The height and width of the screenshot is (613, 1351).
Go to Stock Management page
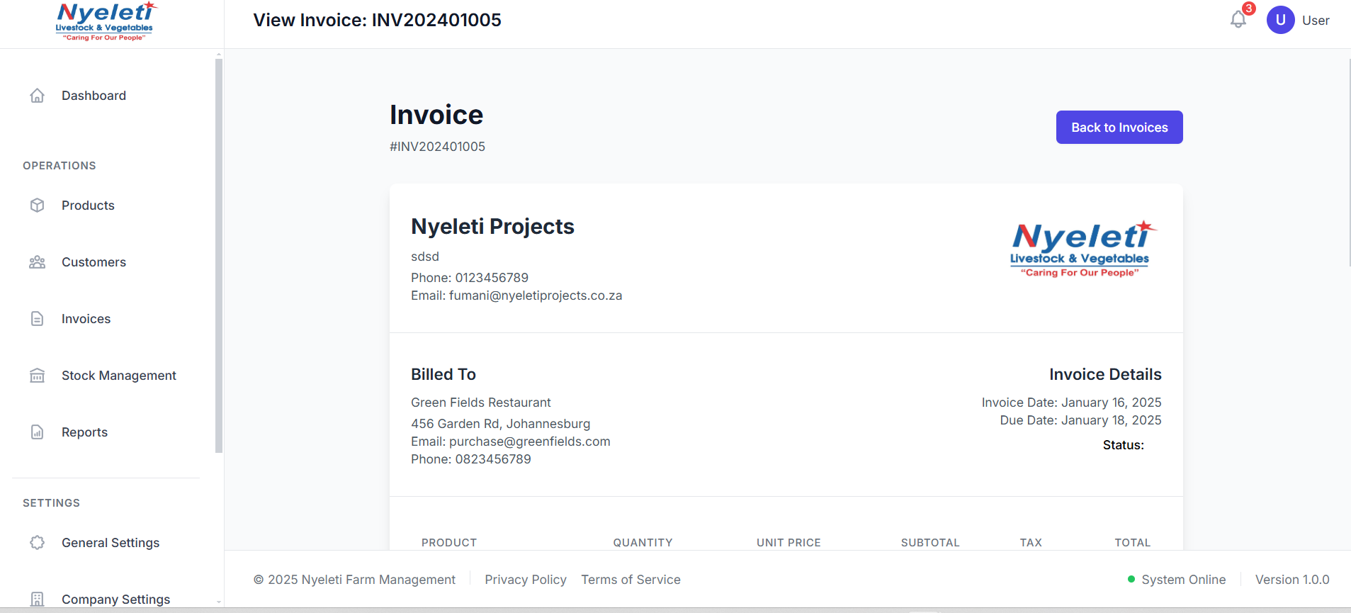pyautogui.click(x=118, y=376)
